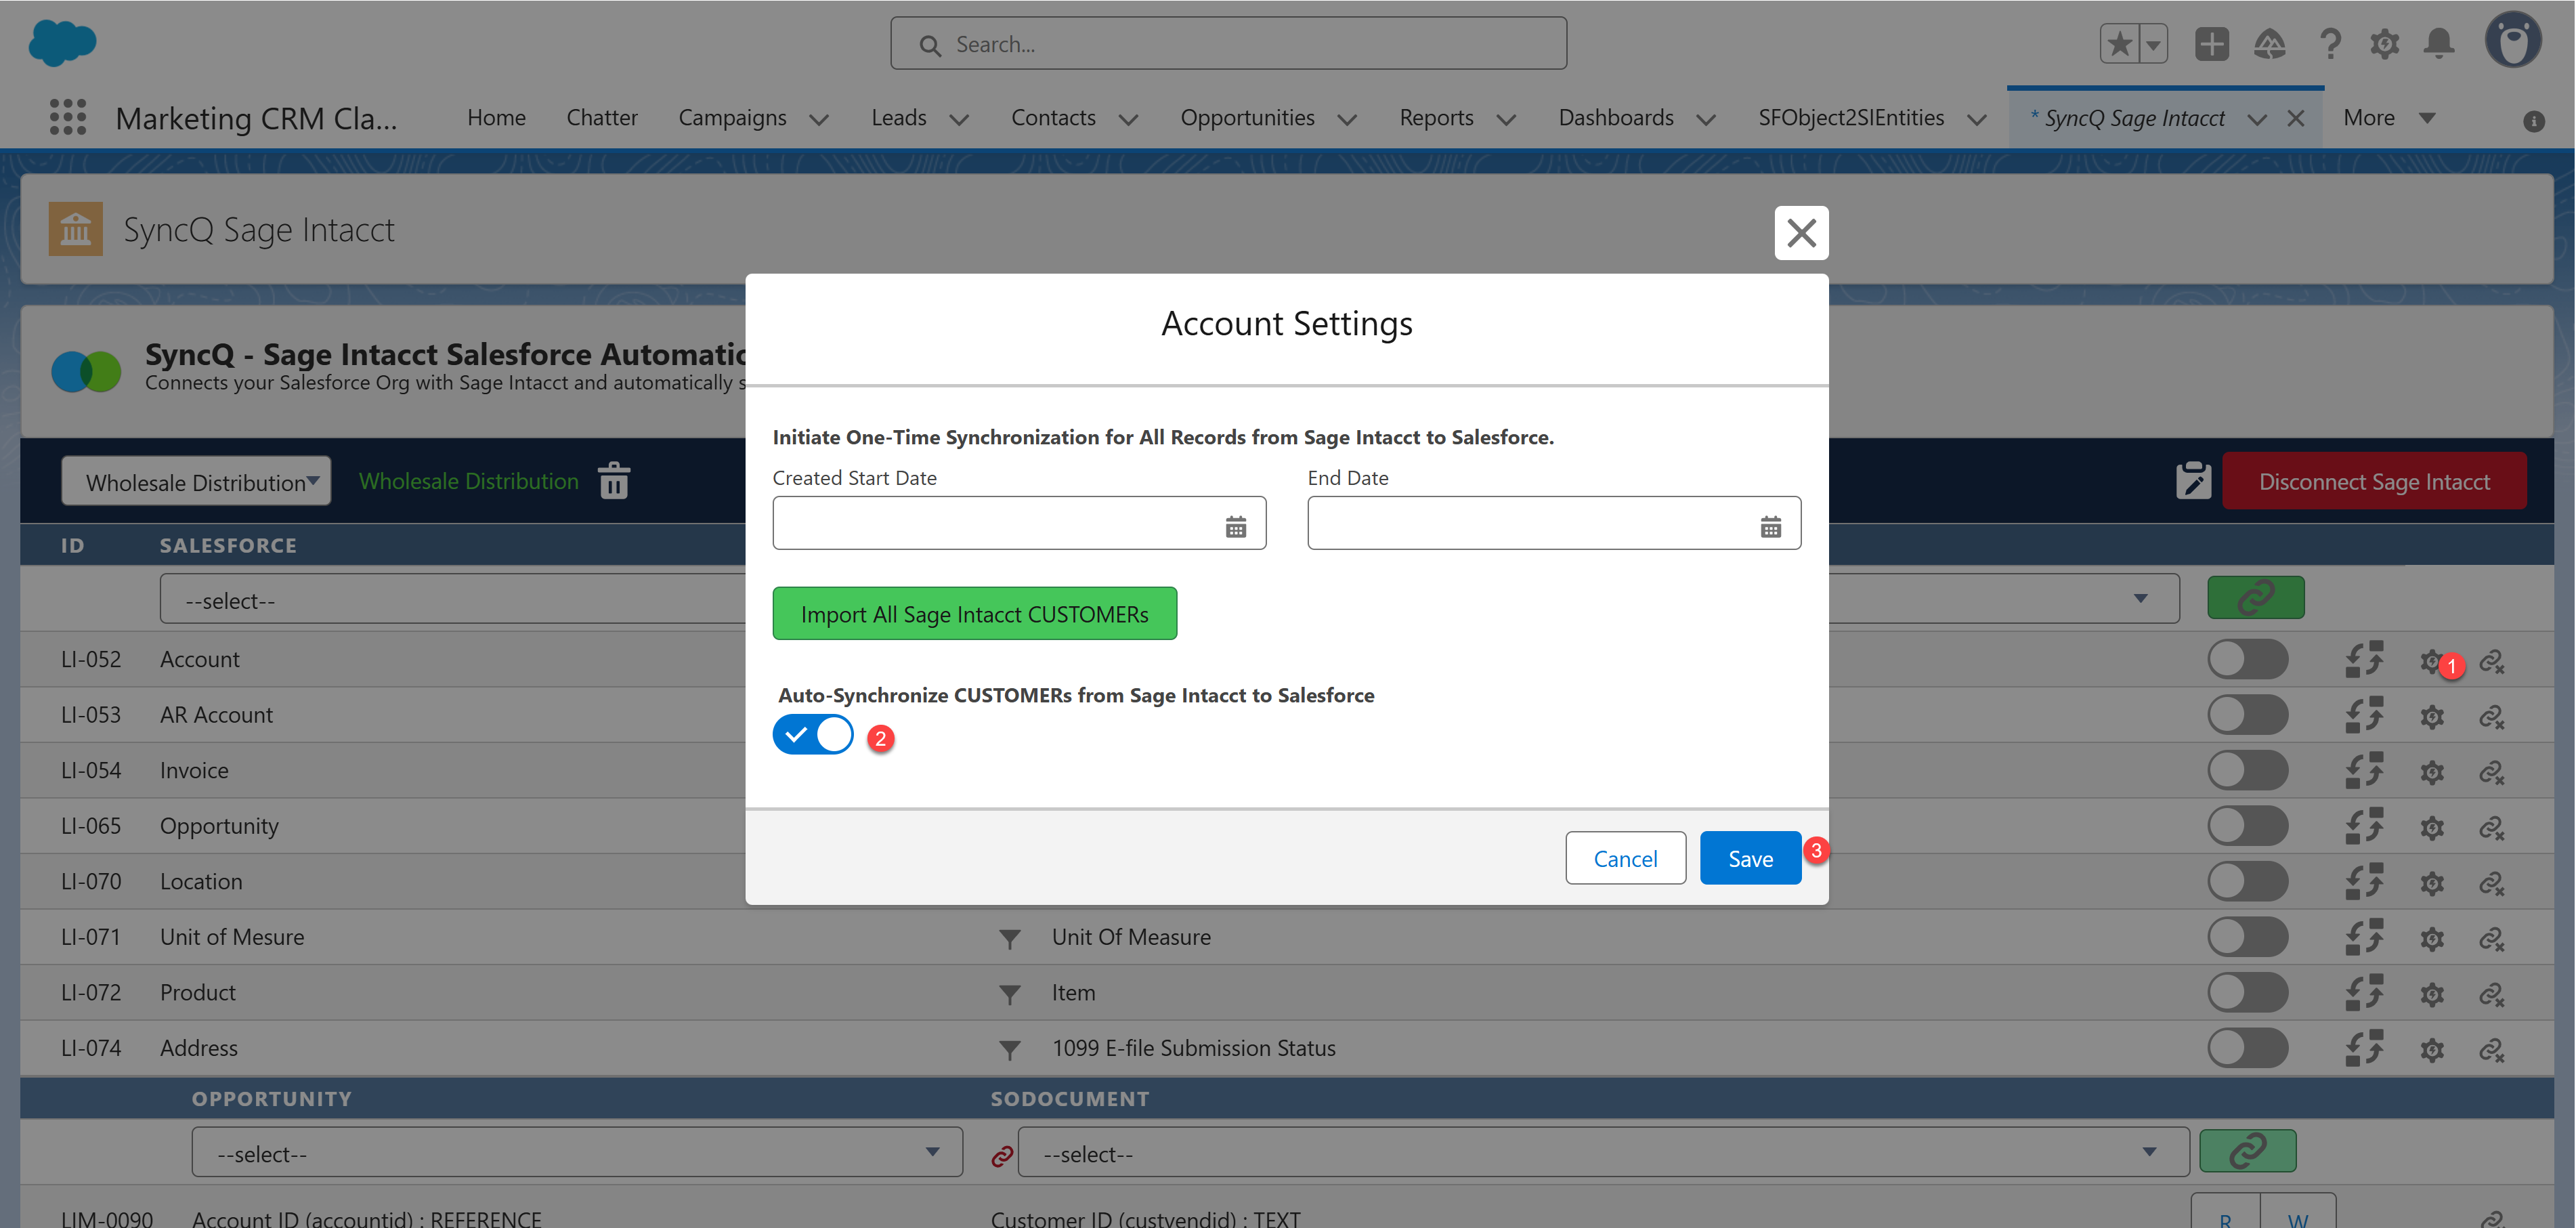
Task: Open the SFObject2SIEntities tab
Action: (x=1851, y=118)
